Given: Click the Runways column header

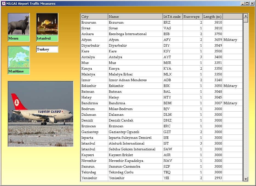Looking at the screenshot, I should (x=192, y=17).
